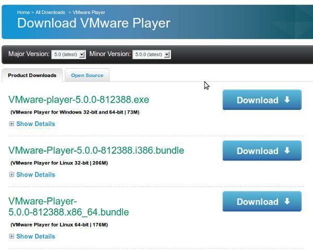313x250 pixels.
Task: Open the VMware-Player x86_64.bundle title link
Action: (x=68, y=207)
